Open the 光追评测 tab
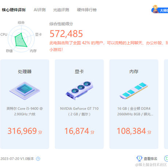The height and width of the screenshot is (168, 168). (61, 10)
